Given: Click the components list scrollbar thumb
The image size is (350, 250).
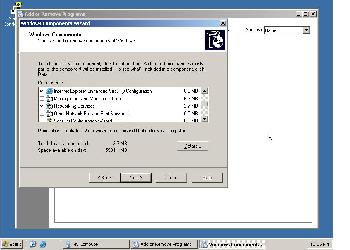Looking at the screenshot, I should pyautogui.click(x=205, y=104).
